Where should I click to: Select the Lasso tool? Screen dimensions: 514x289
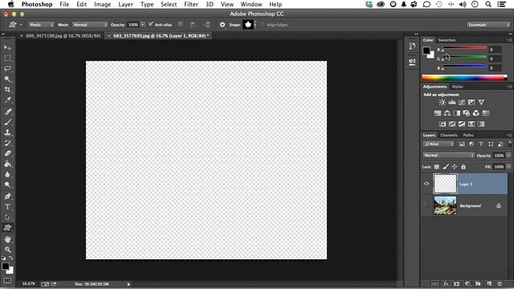pos(7,69)
